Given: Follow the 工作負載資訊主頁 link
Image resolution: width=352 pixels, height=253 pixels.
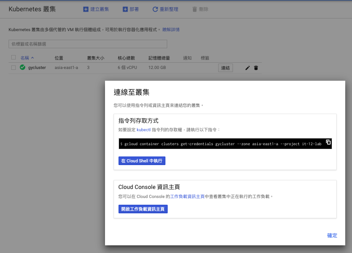Looking at the screenshot, I should (187, 196).
